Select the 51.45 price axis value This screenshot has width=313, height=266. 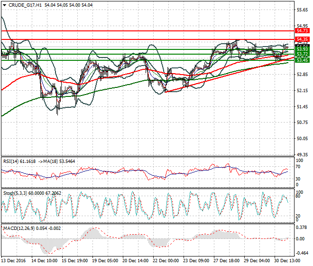click(302, 107)
